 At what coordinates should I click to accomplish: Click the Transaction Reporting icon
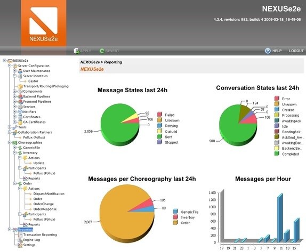tap(20, 235)
